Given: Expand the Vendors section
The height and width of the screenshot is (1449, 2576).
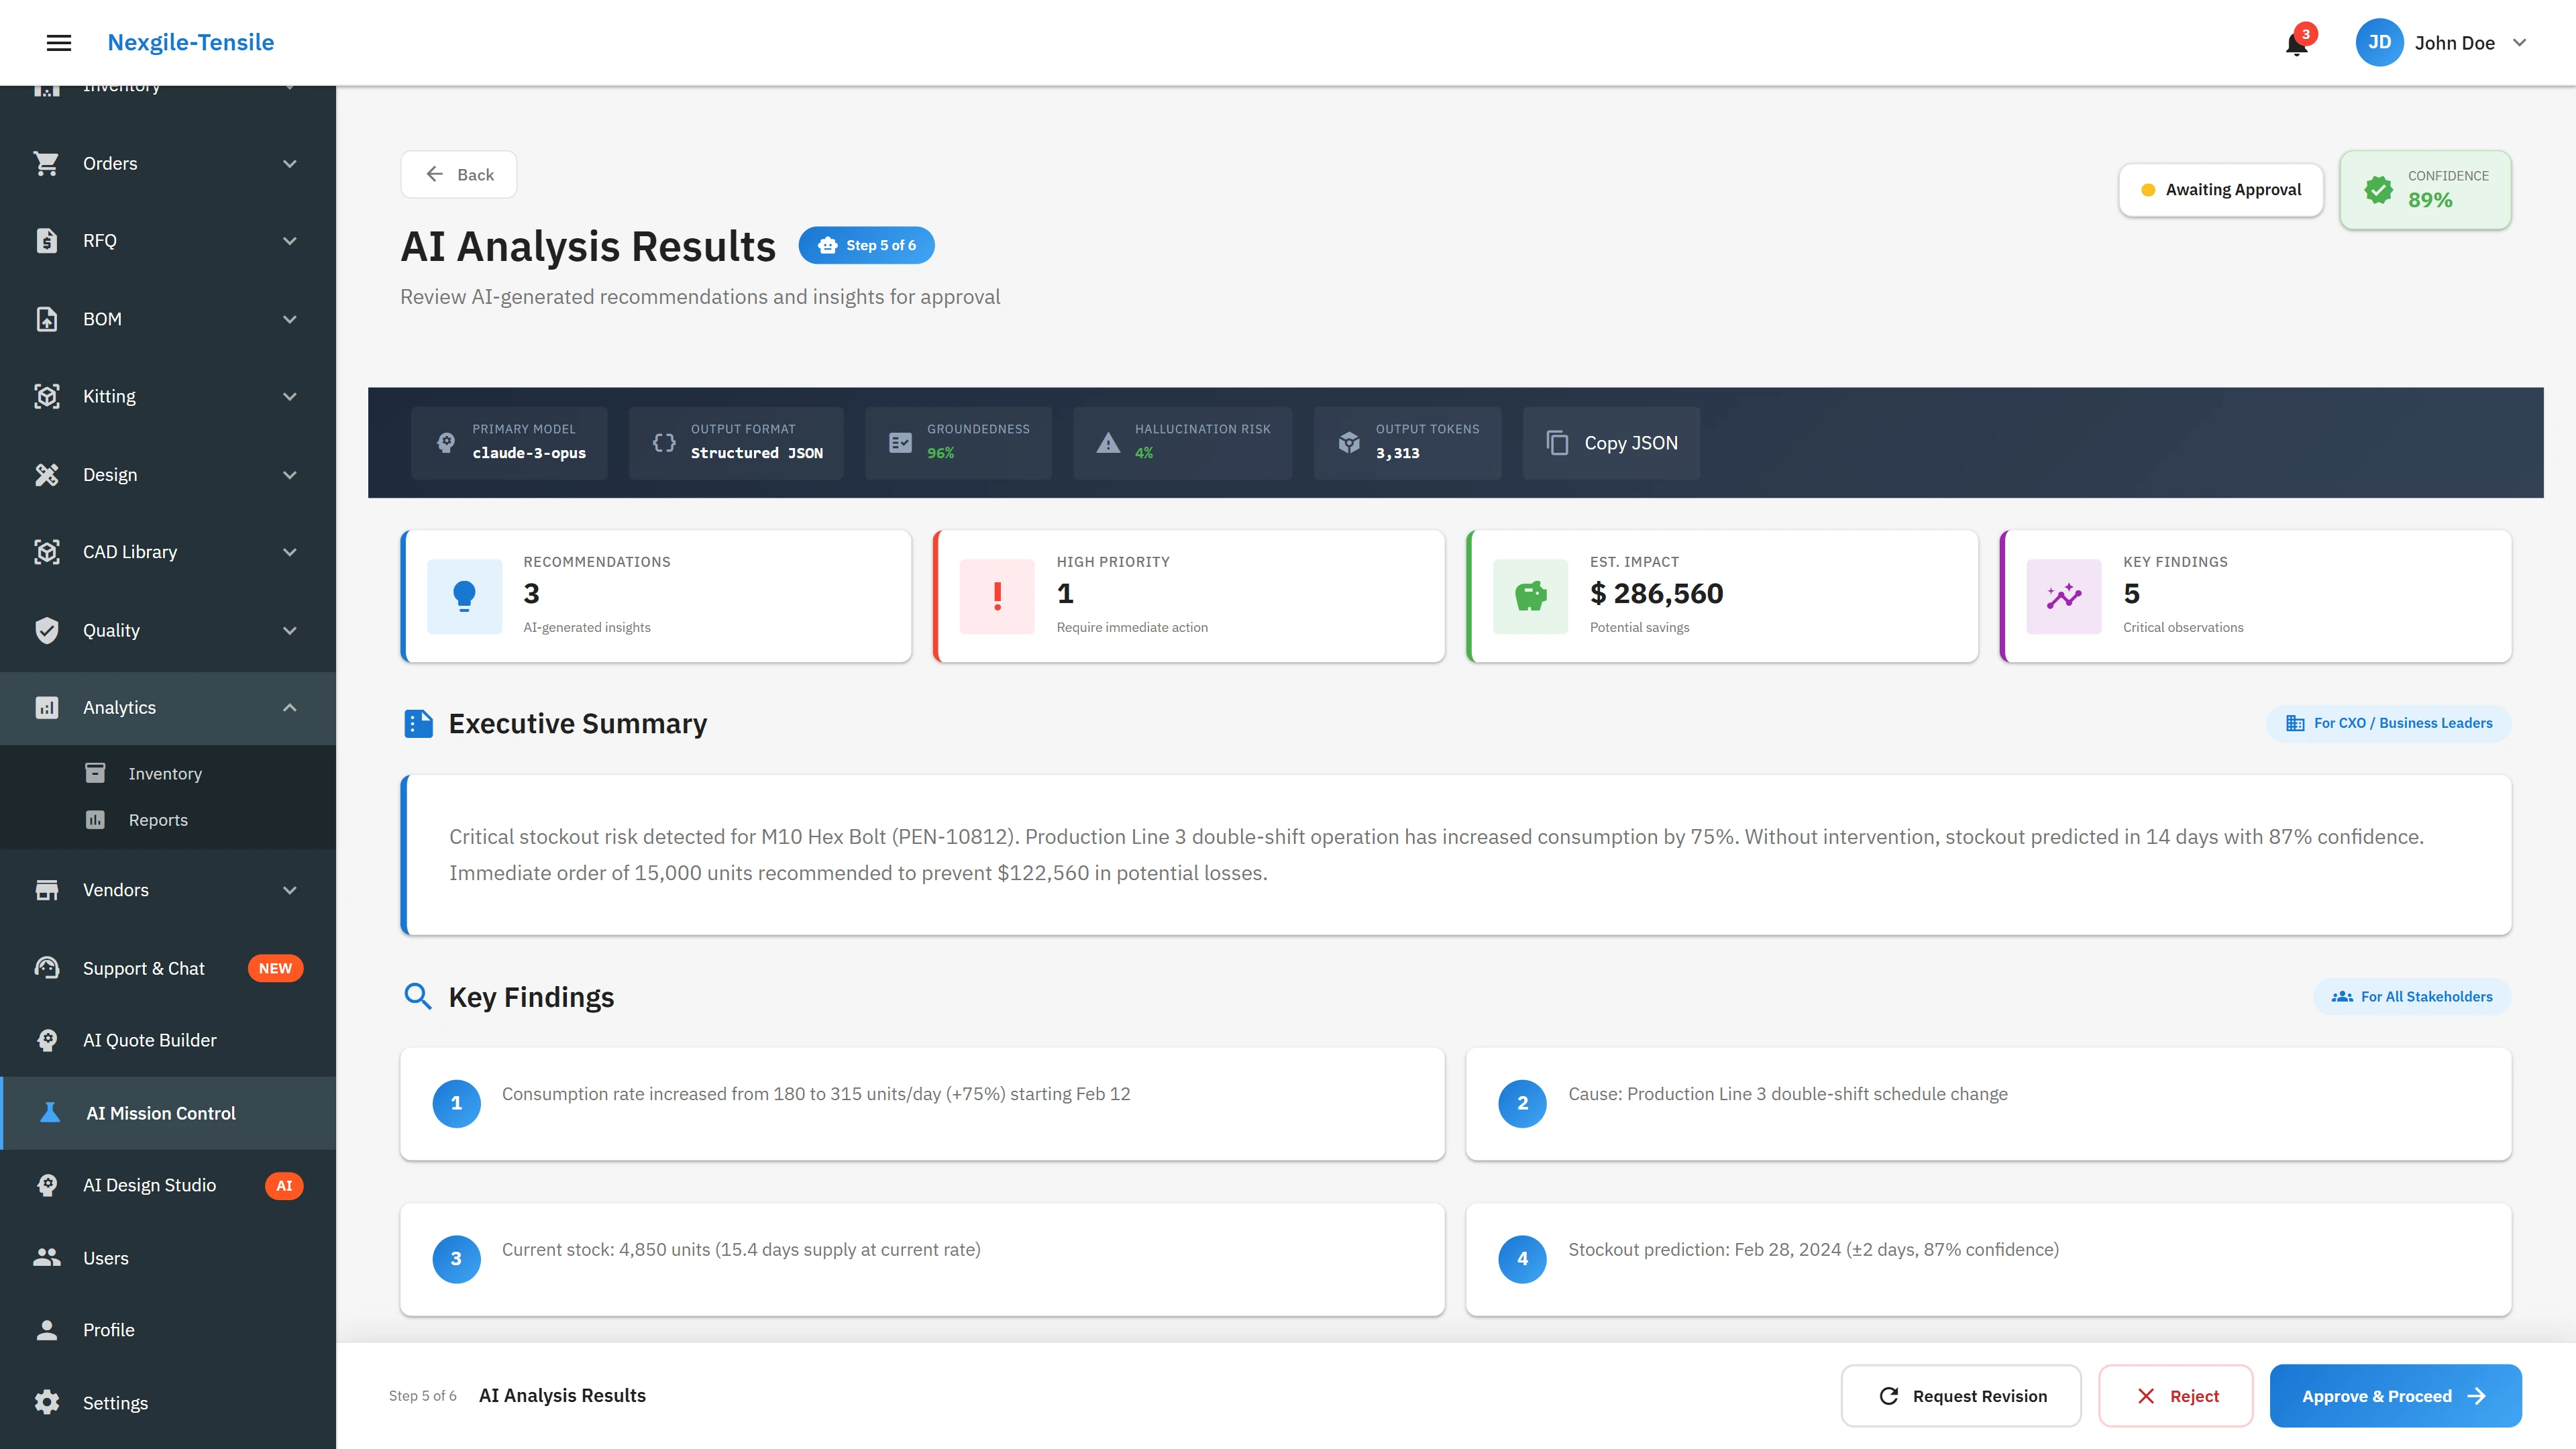Looking at the screenshot, I should pos(289,889).
